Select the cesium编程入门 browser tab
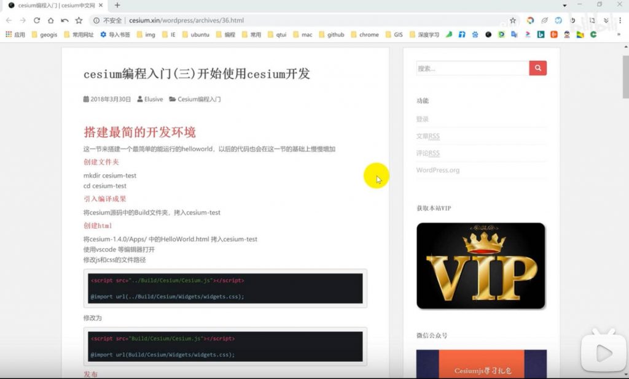Image resolution: width=629 pixels, height=379 pixels. [55, 6]
